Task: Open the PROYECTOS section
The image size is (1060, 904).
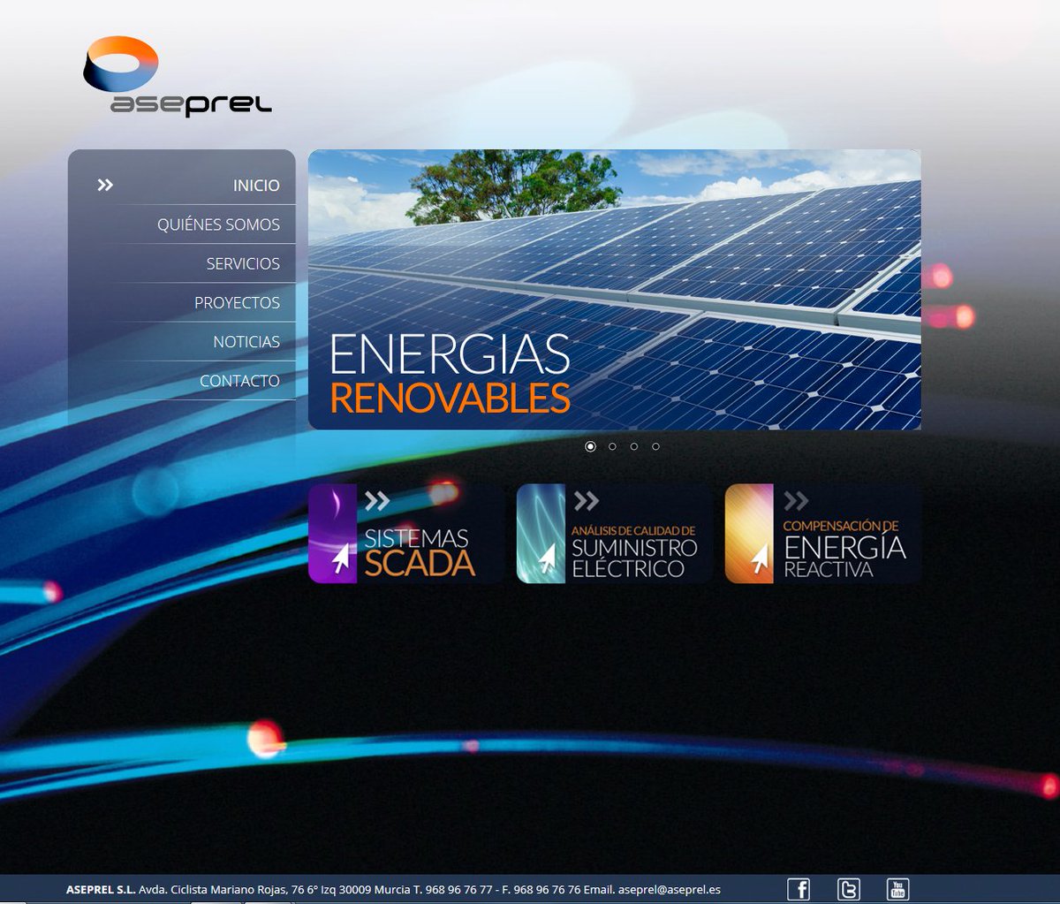Action: tap(238, 302)
